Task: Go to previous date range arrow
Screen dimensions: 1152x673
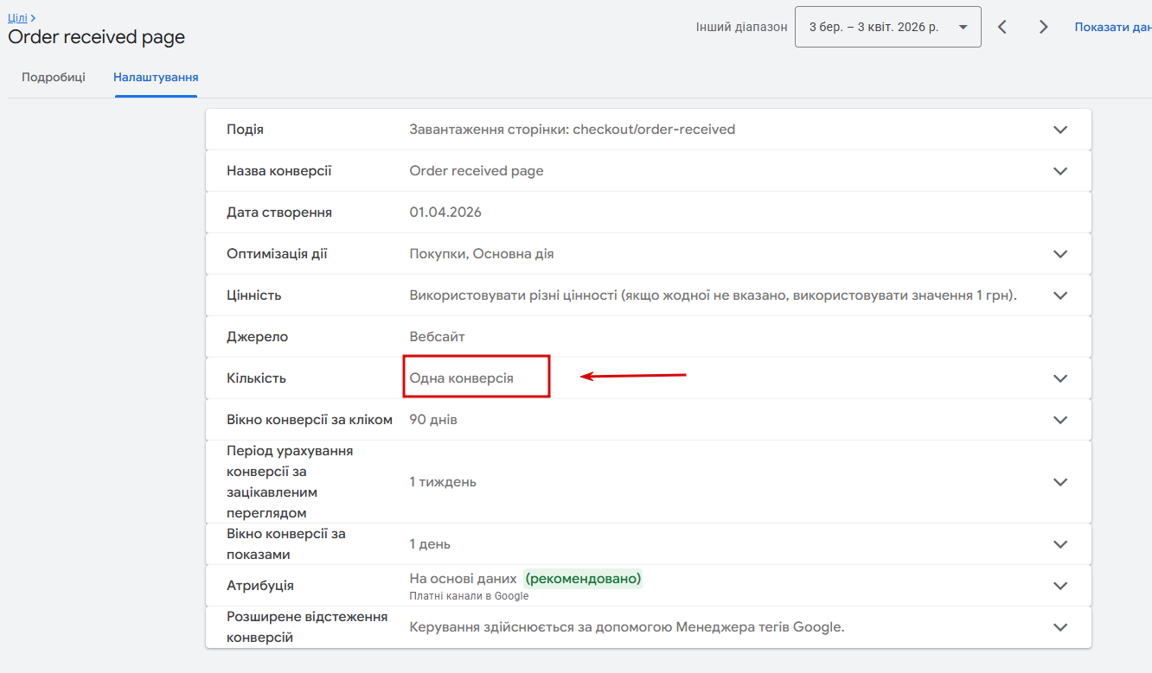Action: click(1002, 27)
